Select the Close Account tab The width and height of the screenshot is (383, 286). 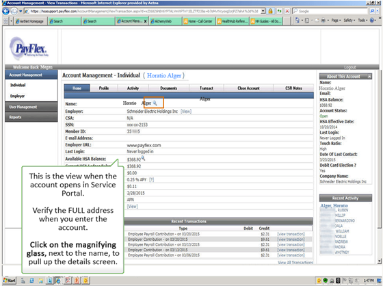tap(248, 88)
